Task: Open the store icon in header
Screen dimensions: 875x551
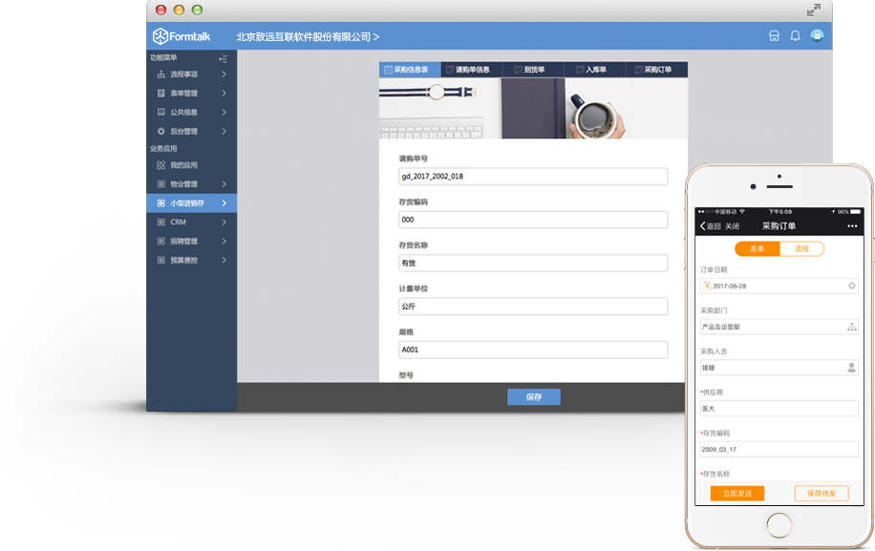Action: tap(774, 35)
